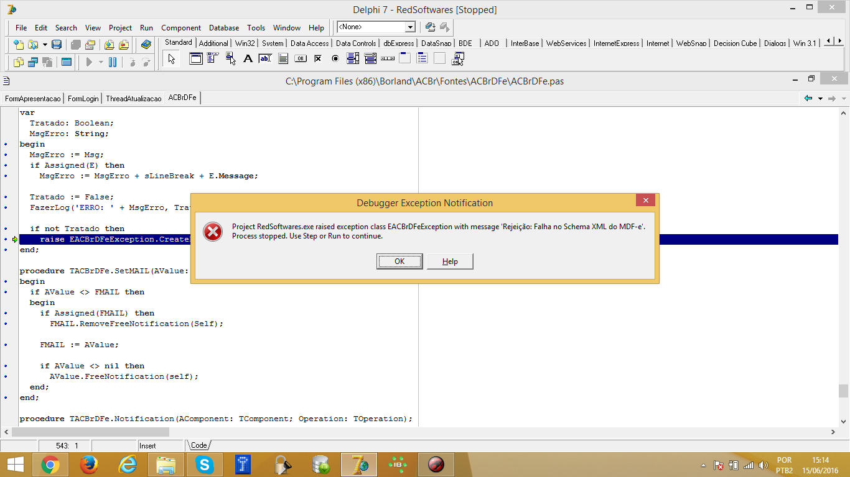The image size is (850, 477).
Task: Select the ListBox component in palette
Action: (353, 59)
